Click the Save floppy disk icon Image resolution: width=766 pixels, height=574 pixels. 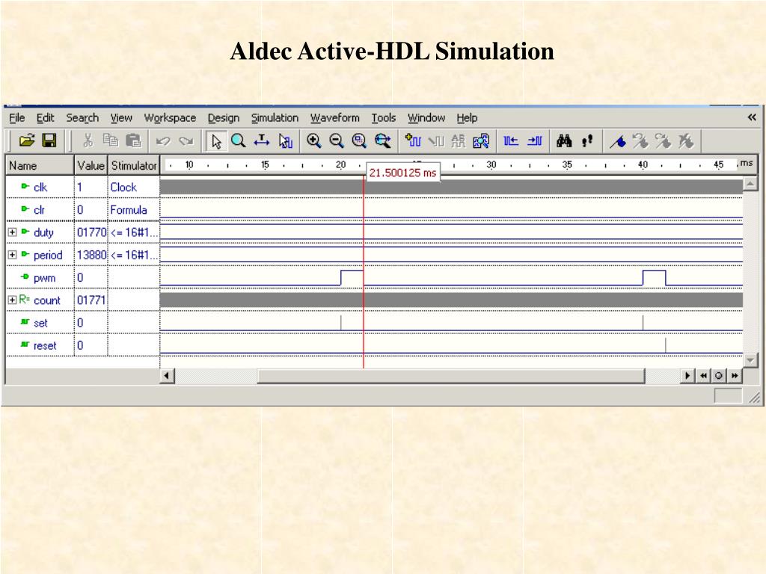(49, 141)
